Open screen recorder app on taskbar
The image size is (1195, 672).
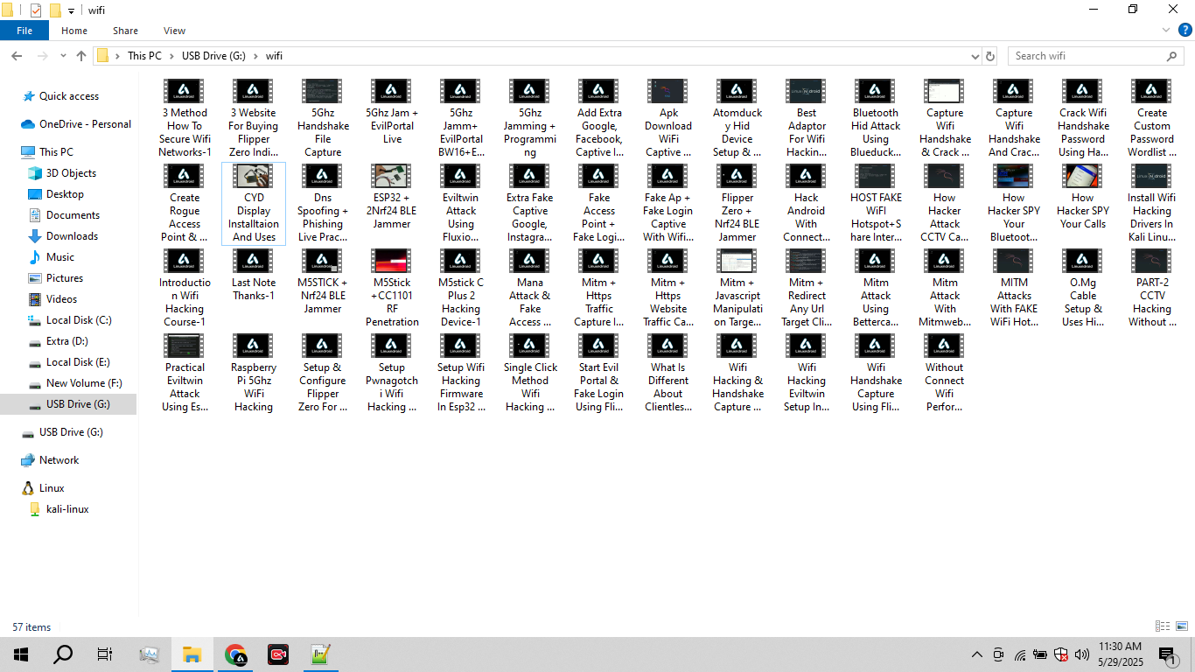point(277,654)
